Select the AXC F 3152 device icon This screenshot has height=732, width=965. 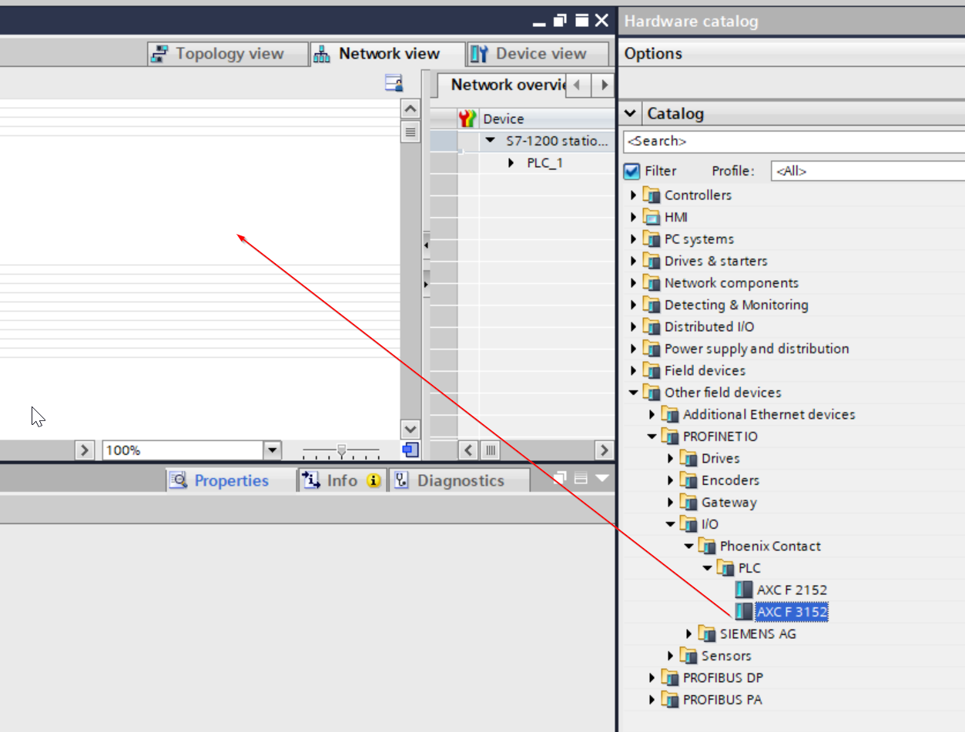(x=743, y=611)
